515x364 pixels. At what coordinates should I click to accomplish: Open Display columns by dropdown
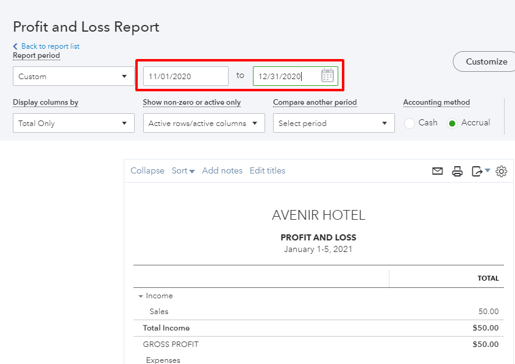pos(73,123)
